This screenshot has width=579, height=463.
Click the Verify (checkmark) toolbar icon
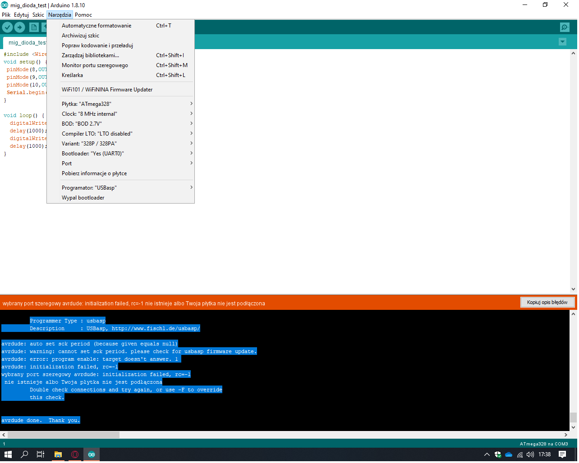tap(7, 27)
